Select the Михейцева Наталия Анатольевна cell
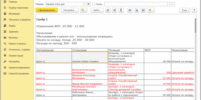201x100 pixels. coord(90,88)
